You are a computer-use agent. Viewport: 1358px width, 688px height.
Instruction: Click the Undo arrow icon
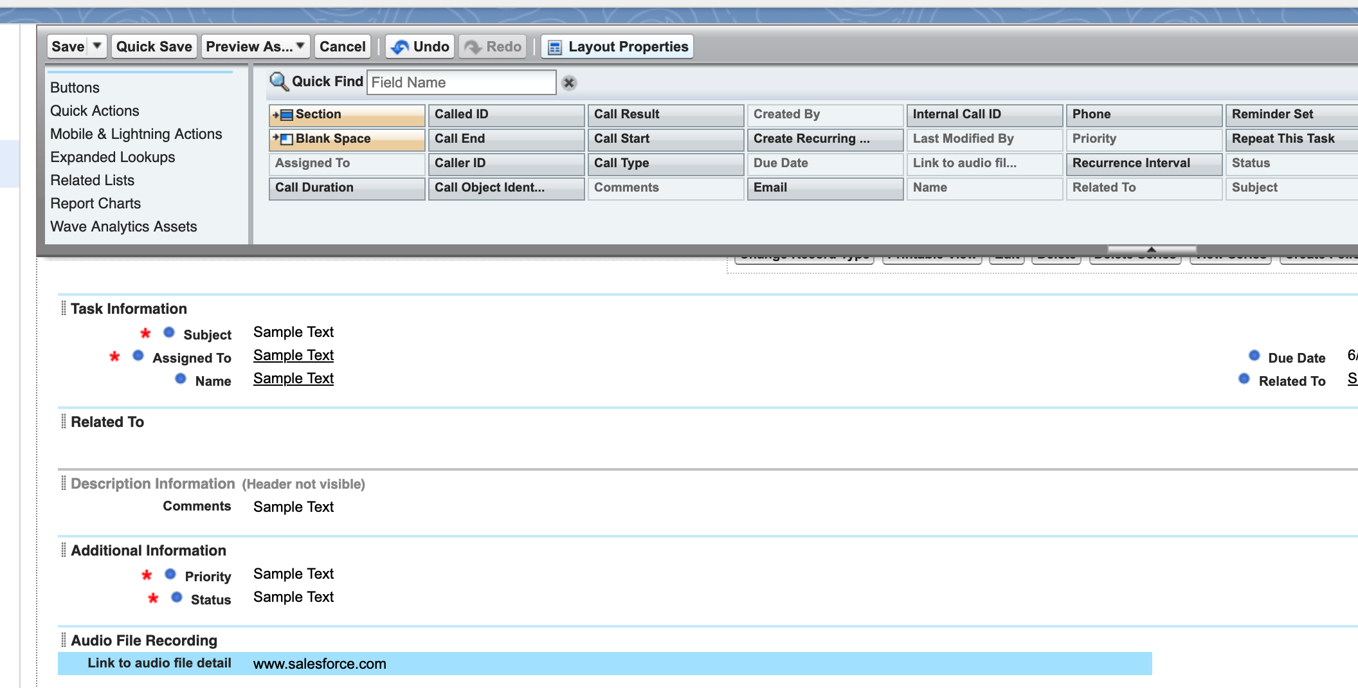coord(400,47)
